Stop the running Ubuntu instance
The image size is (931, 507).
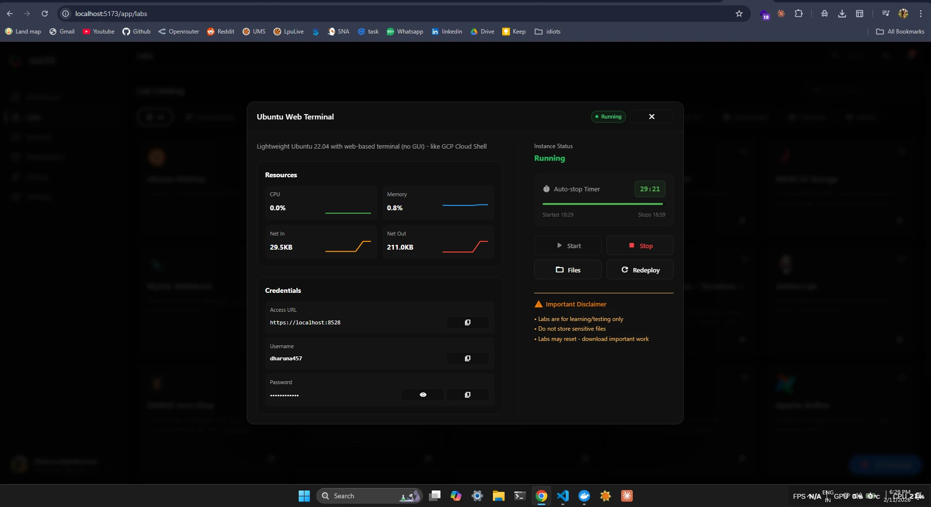(640, 245)
